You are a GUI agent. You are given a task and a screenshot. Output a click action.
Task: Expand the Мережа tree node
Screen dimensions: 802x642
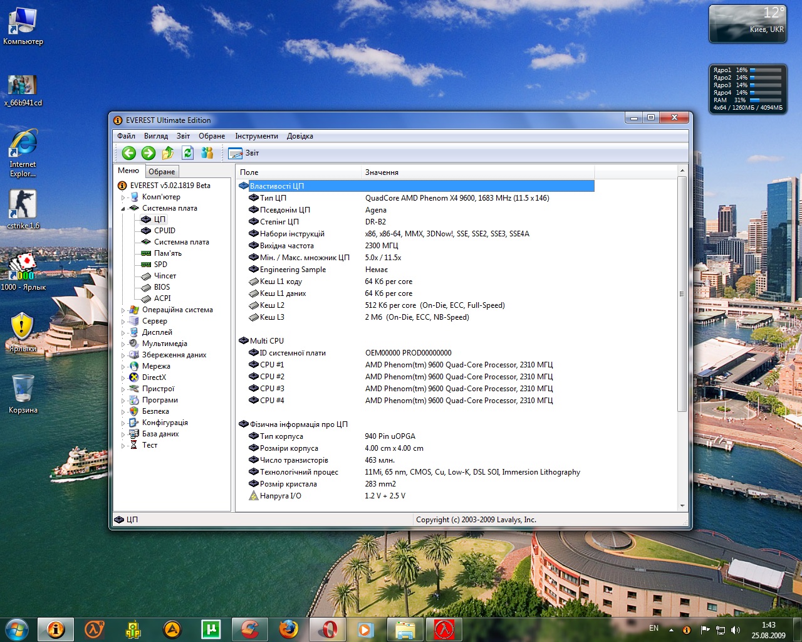point(123,367)
